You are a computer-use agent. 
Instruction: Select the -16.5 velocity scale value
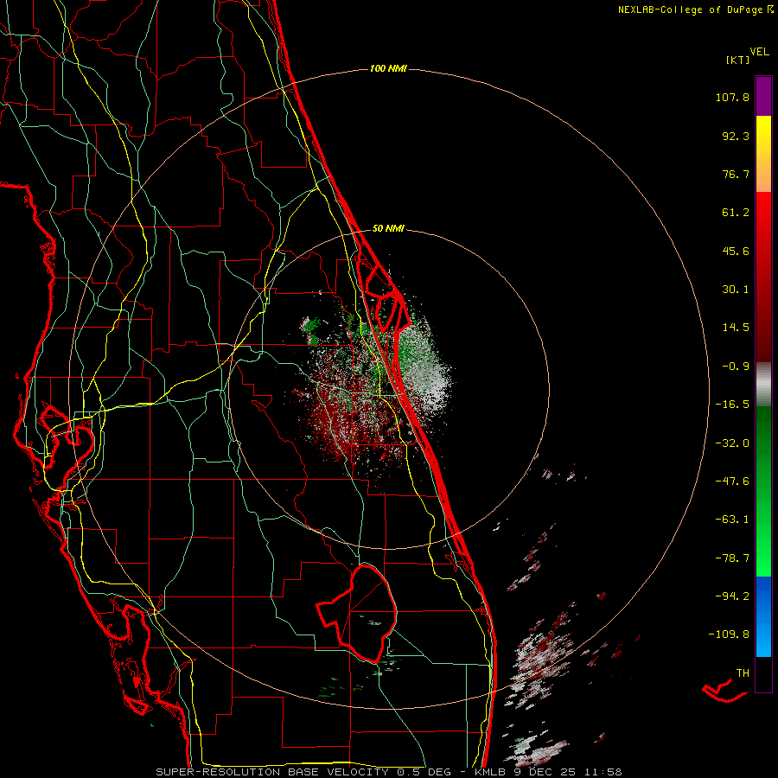click(732, 405)
